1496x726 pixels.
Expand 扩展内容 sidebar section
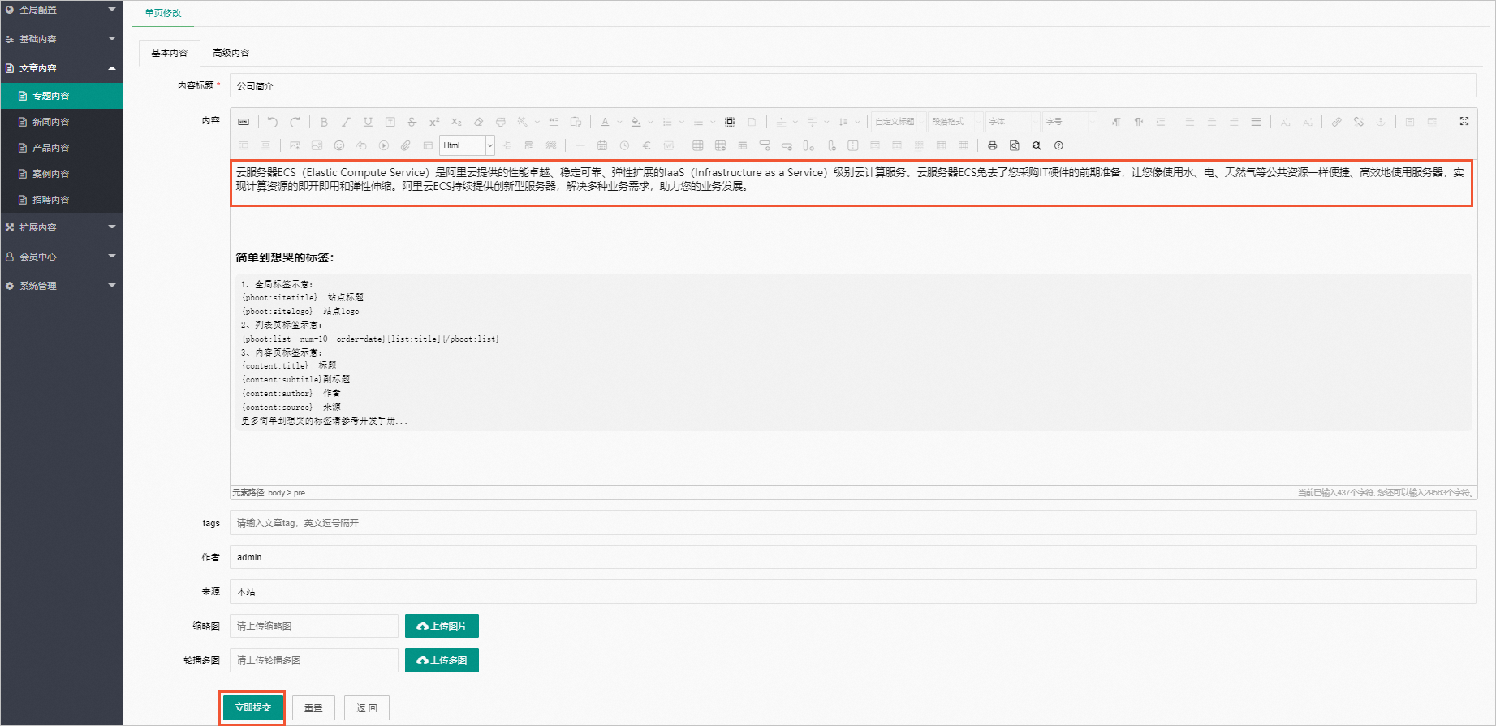[x=62, y=227]
